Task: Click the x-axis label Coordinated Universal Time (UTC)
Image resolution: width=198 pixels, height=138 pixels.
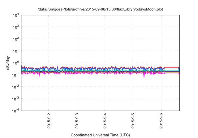Action: [x=100, y=135]
